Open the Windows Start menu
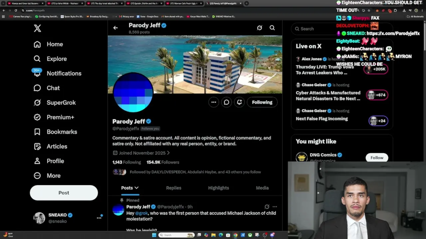This screenshot has width=426, height=239. (x=154, y=235)
